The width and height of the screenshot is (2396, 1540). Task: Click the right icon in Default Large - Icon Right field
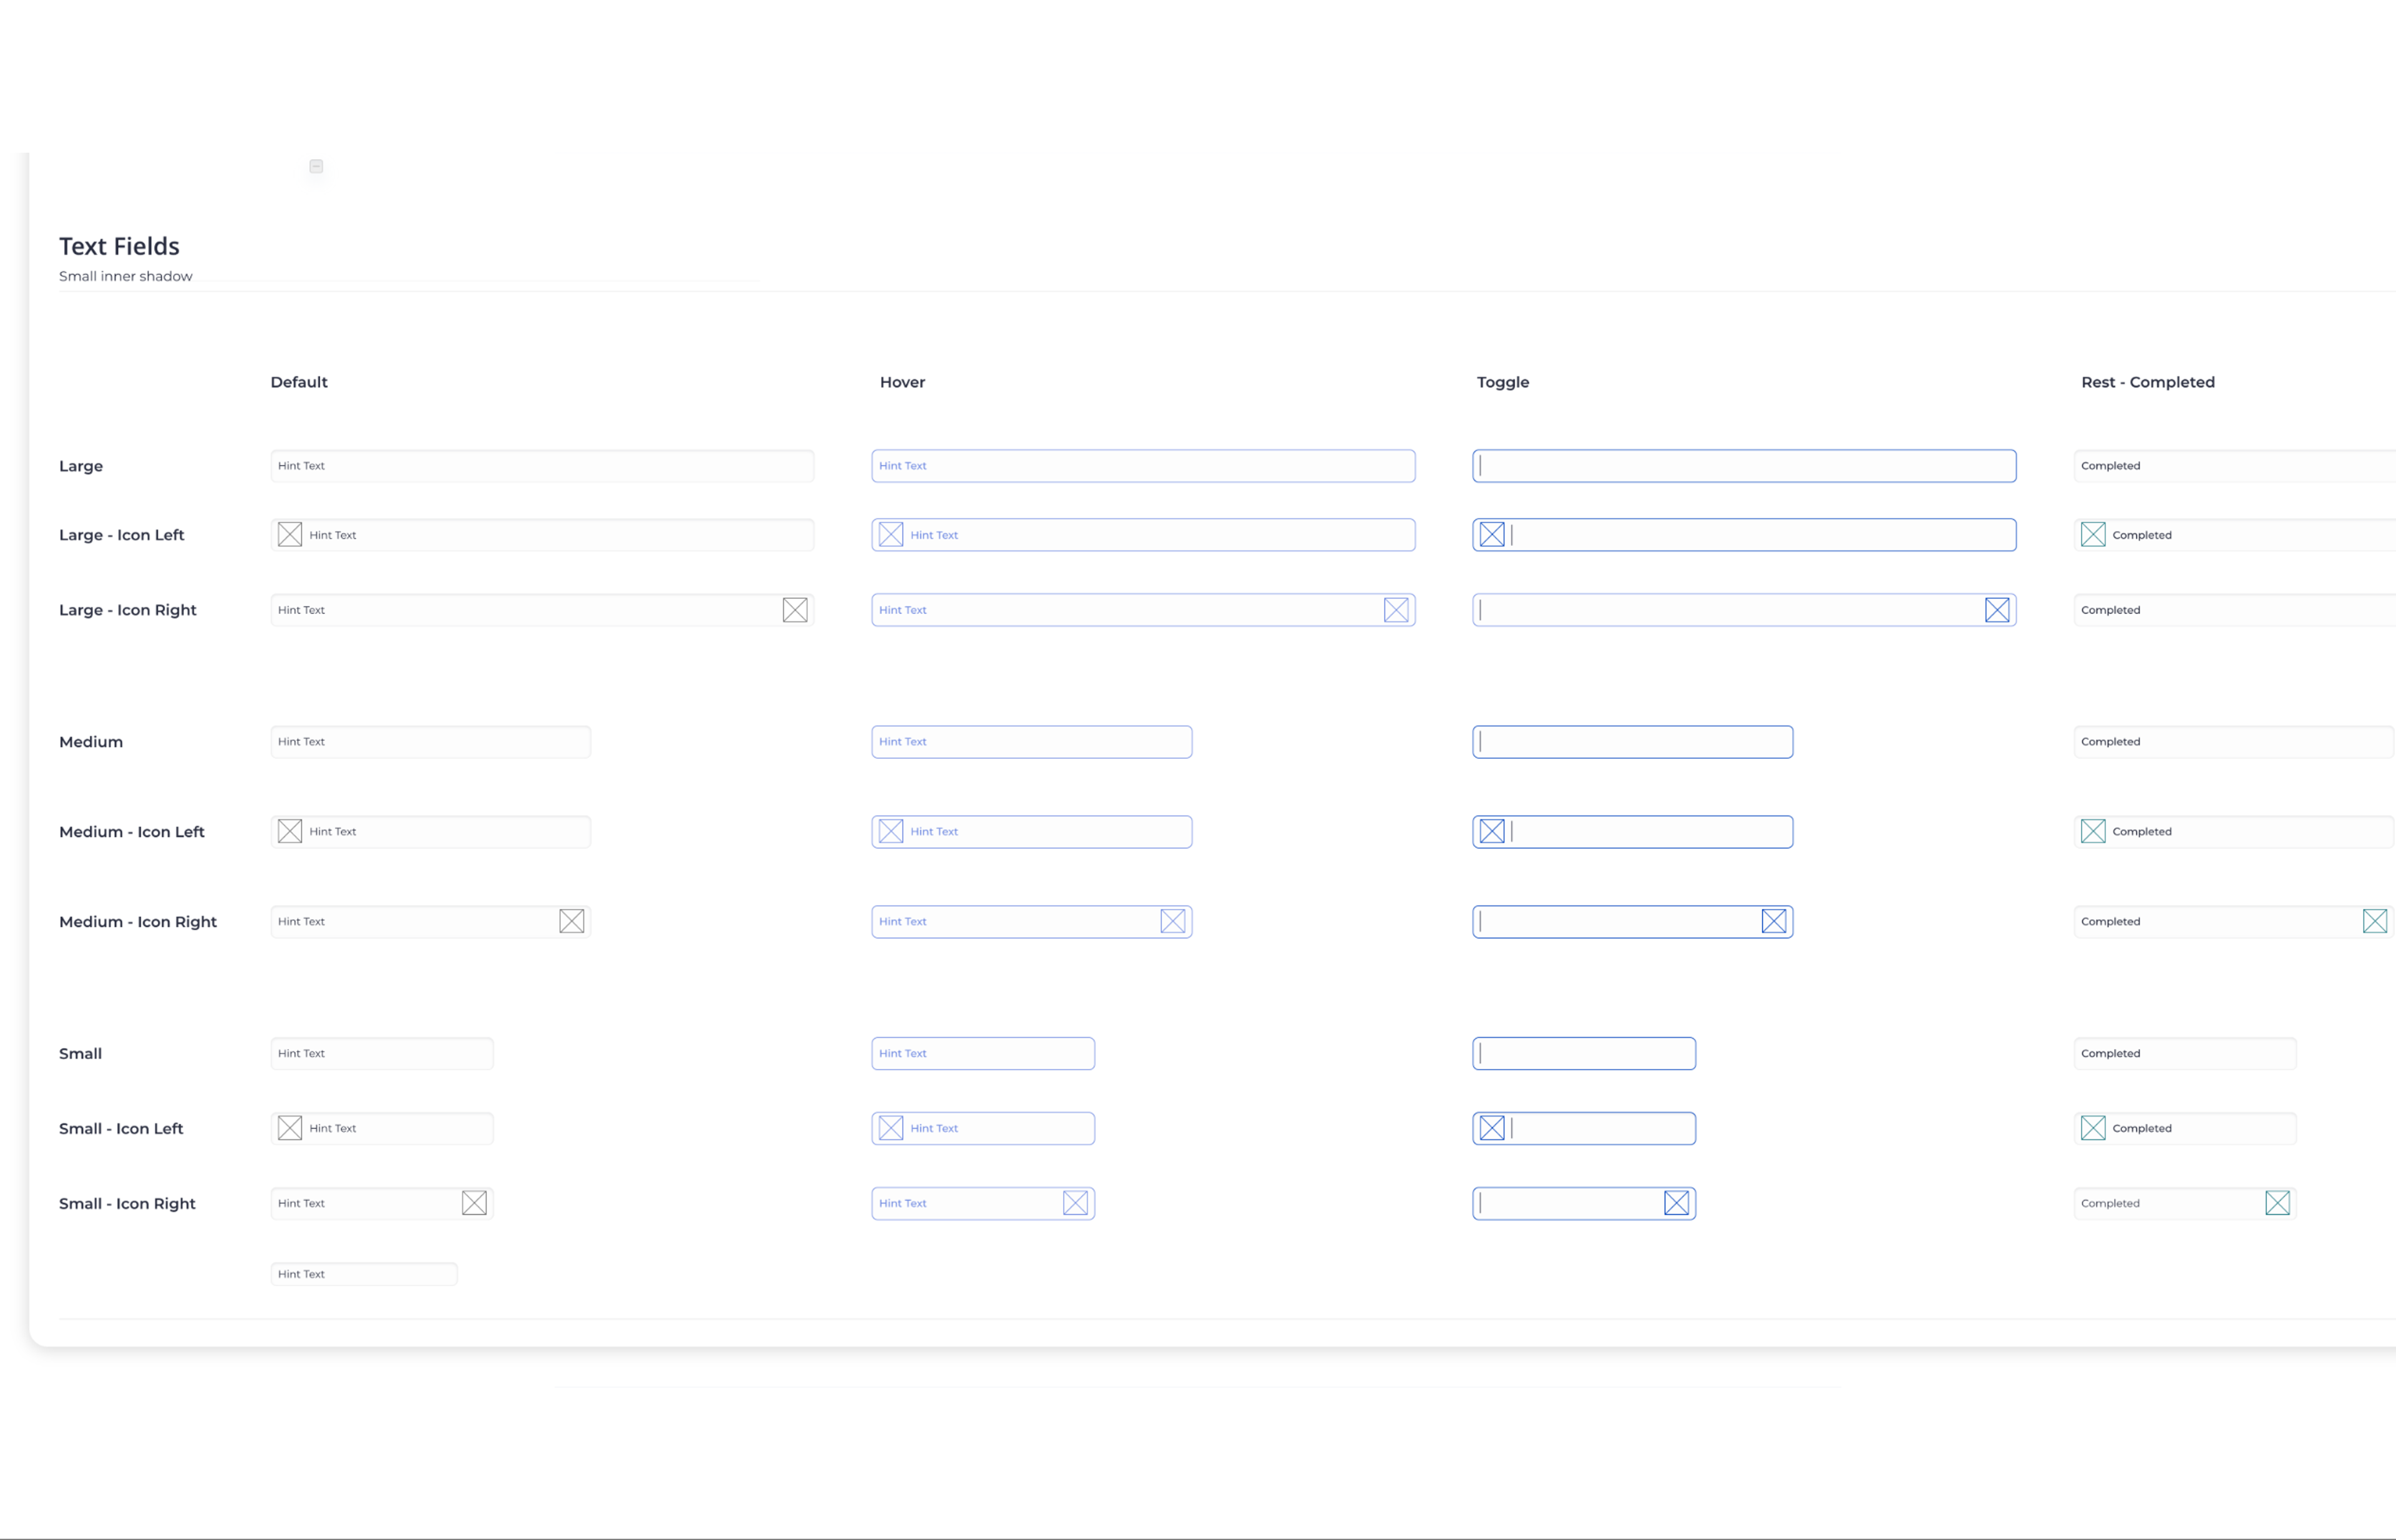[795, 610]
